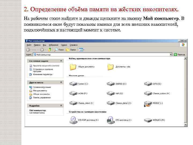Open the Файл menu
Image resolution: width=193 pixels, height=145 pixels.
29,45
